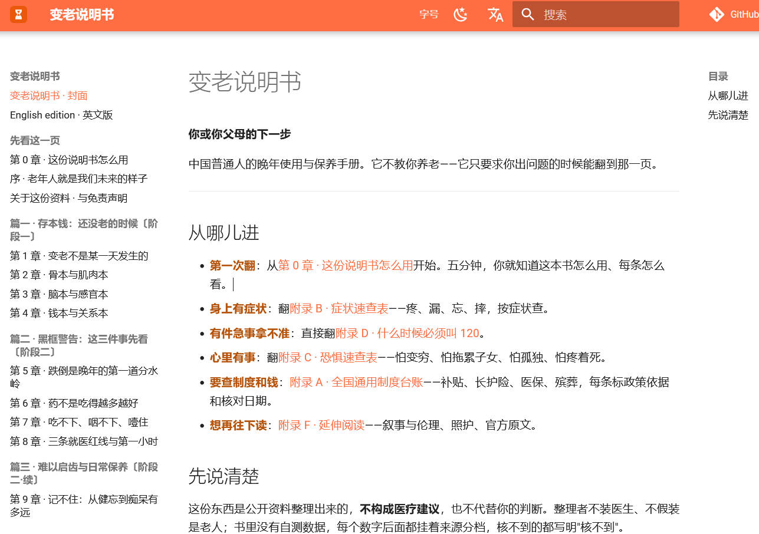
Task: Open 变老说明书 · 封面 sidebar item
Action: [x=49, y=95]
